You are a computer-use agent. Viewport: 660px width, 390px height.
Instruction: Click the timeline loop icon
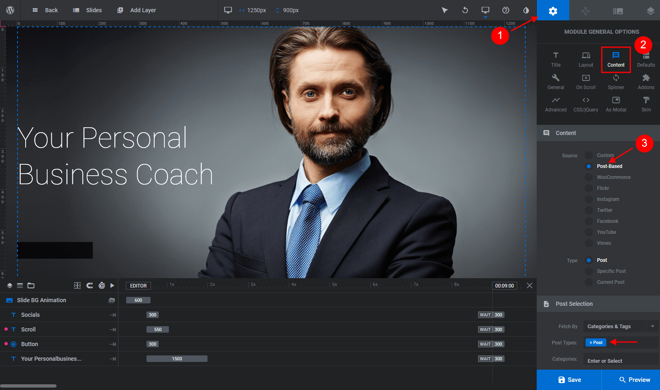click(90, 285)
